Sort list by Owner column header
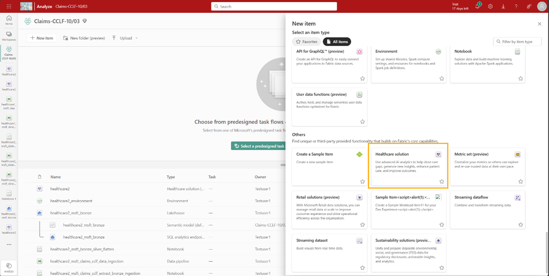The height and width of the screenshot is (276, 549). pos(260,177)
